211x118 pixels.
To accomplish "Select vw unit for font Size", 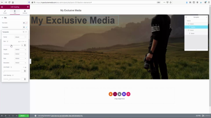I will tap(26, 42).
